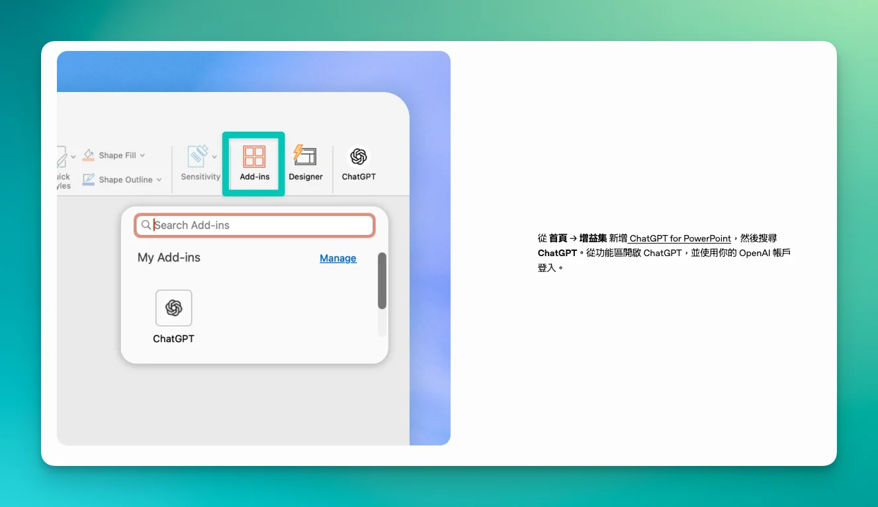Image resolution: width=878 pixels, height=507 pixels.
Task: Click the Shape Fill text label
Action: click(x=118, y=156)
